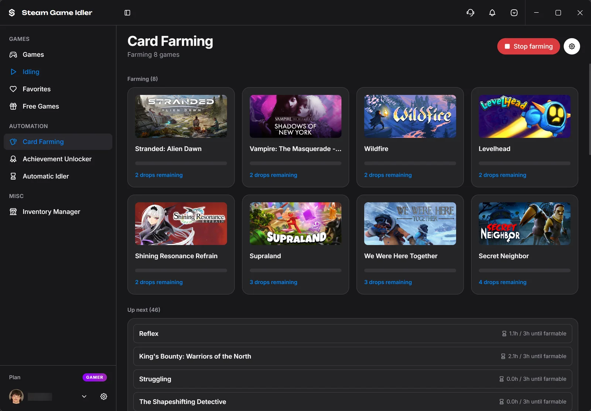
Task: Select the Secret Neighbor thumbnail
Action: 525,224
